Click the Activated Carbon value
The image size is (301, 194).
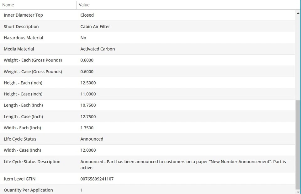pyautogui.click(x=98, y=49)
